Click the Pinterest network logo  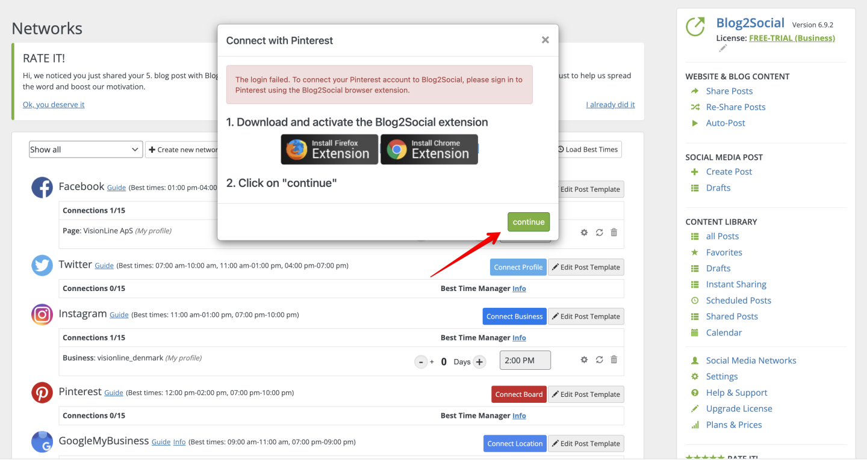pos(42,393)
